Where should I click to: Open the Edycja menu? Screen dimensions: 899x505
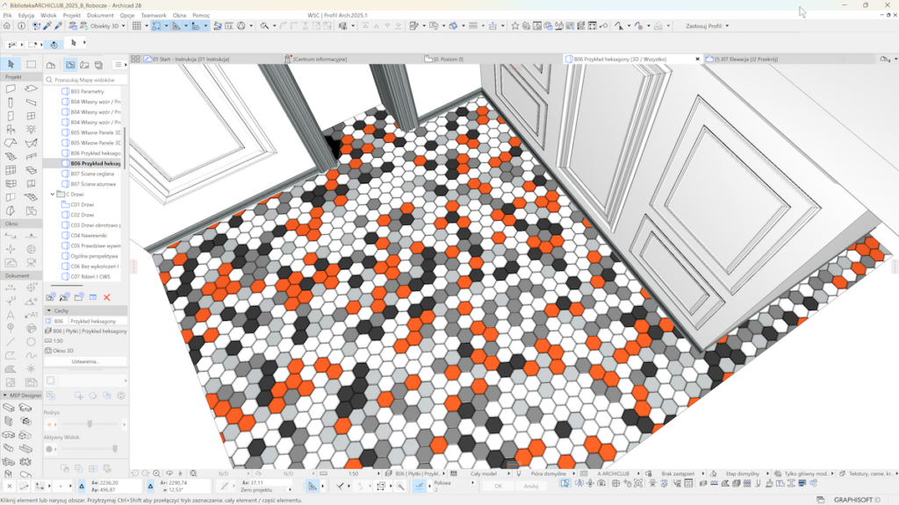[25, 16]
